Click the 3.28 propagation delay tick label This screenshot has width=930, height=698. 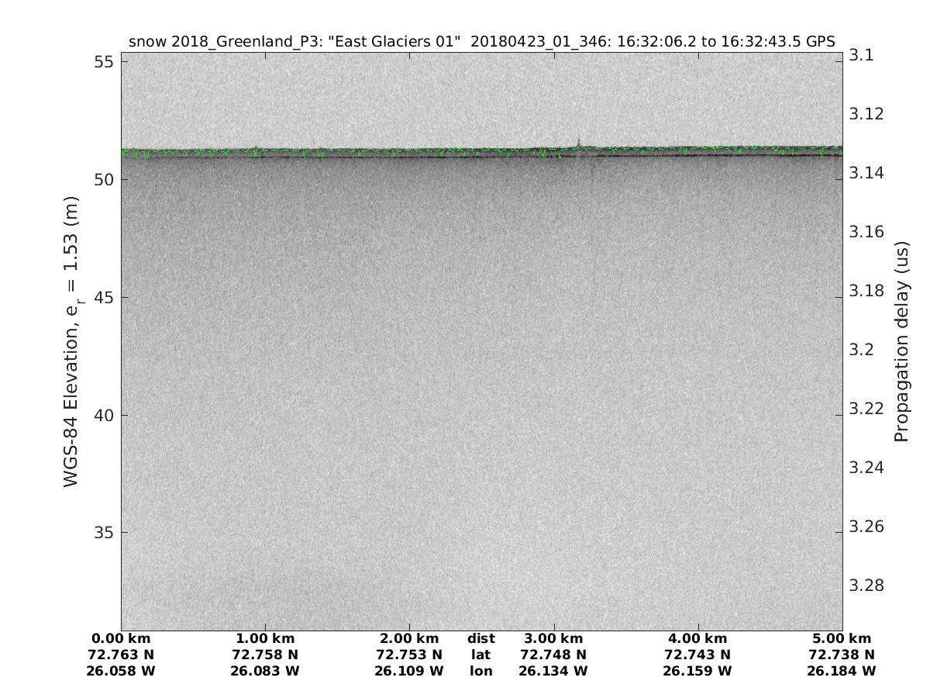pos(865,586)
